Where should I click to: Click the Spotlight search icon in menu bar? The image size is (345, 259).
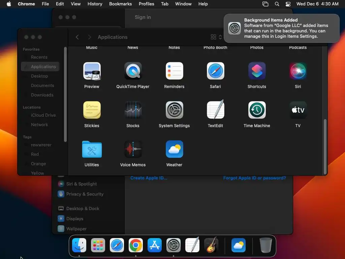click(x=277, y=4)
